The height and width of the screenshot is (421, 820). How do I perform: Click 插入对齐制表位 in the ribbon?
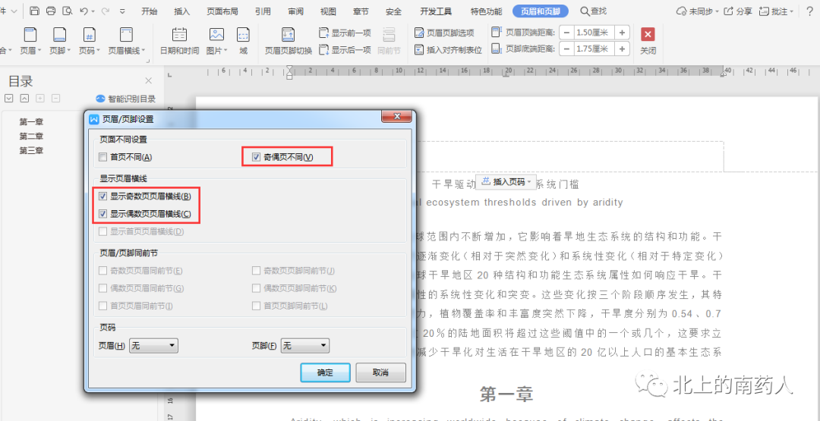point(448,50)
